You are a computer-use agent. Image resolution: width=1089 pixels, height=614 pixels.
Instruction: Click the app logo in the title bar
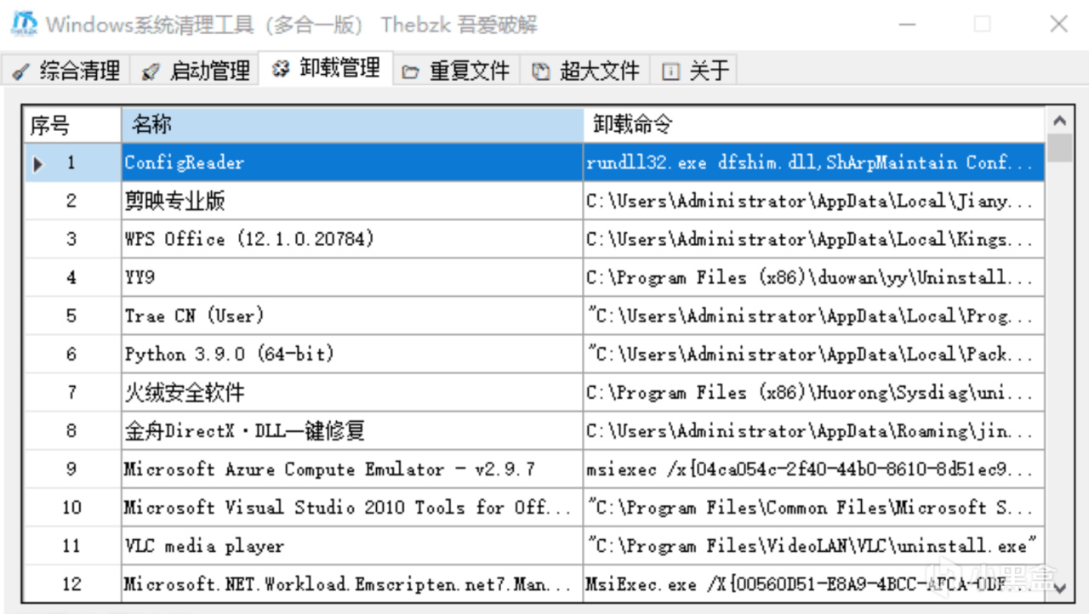[24, 24]
